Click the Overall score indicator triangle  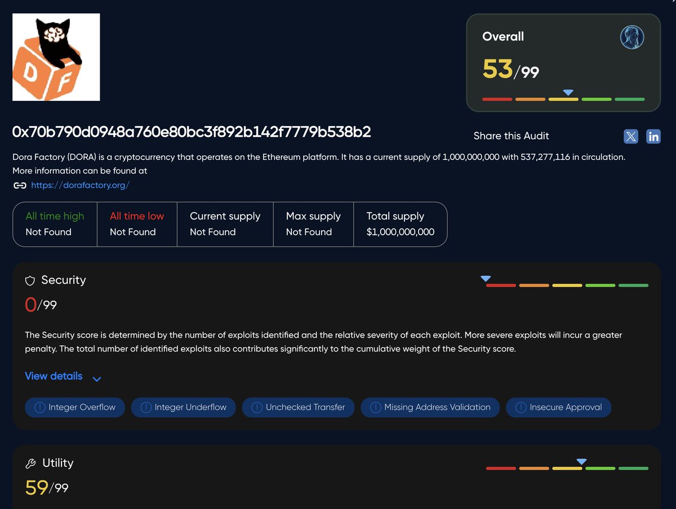coord(568,93)
